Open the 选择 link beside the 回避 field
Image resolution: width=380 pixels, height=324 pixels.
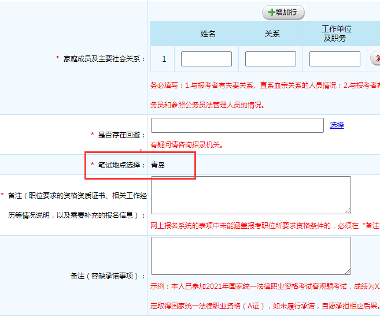click(337, 125)
